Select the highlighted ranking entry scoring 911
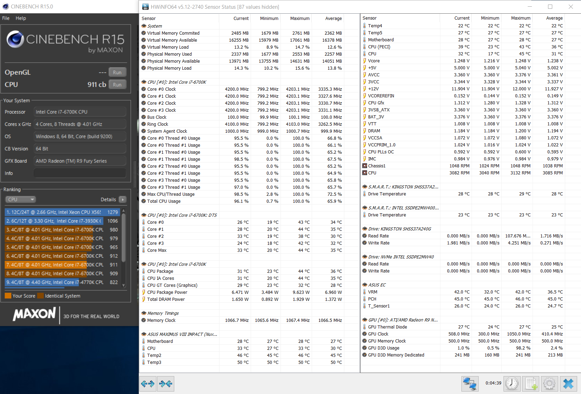The width and height of the screenshot is (581, 394). [62, 265]
